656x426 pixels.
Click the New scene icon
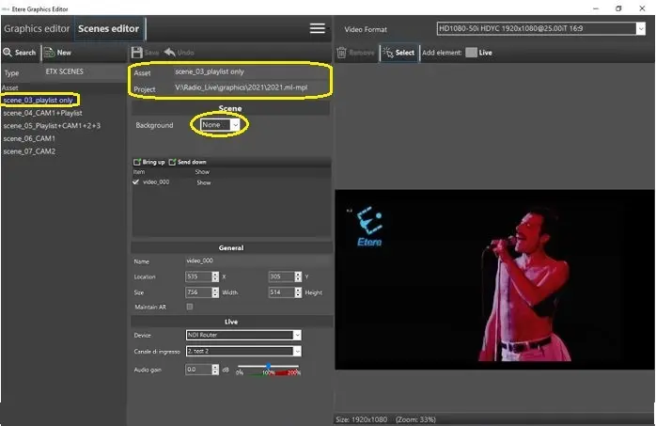tap(49, 53)
